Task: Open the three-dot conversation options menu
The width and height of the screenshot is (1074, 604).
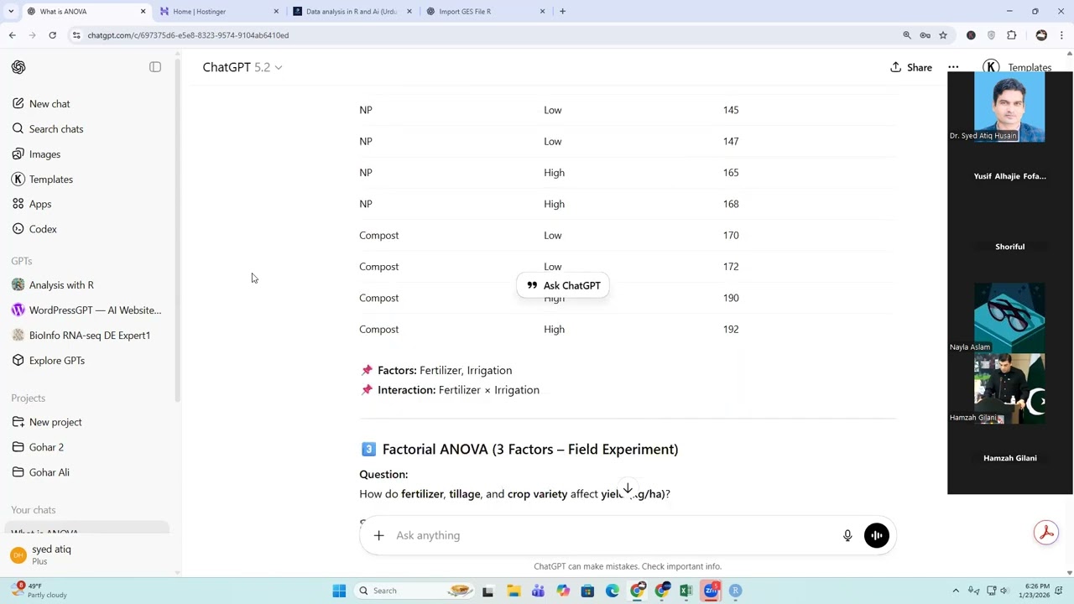Action: pos(953,67)
